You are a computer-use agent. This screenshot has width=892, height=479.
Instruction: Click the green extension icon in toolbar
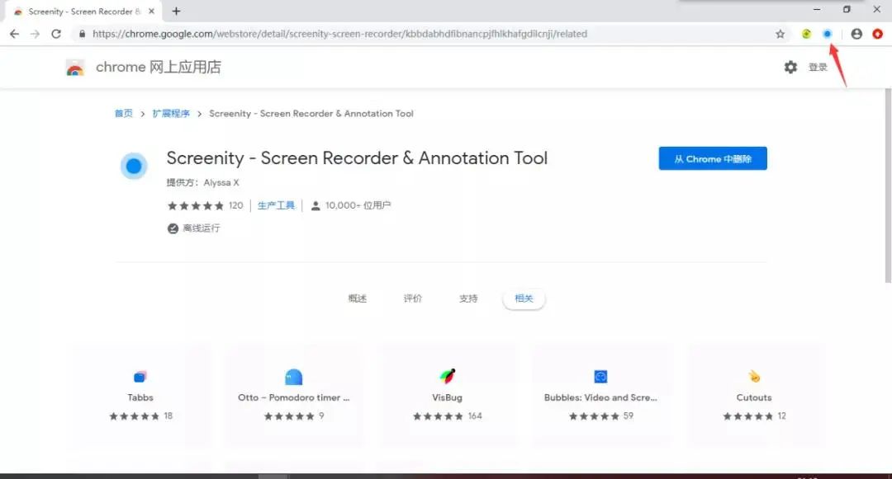(806, 34)
